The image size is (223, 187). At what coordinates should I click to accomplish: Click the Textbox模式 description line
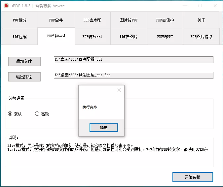[108, 149]
